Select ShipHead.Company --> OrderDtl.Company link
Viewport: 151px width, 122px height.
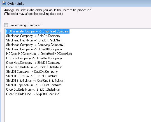point(34,49)
